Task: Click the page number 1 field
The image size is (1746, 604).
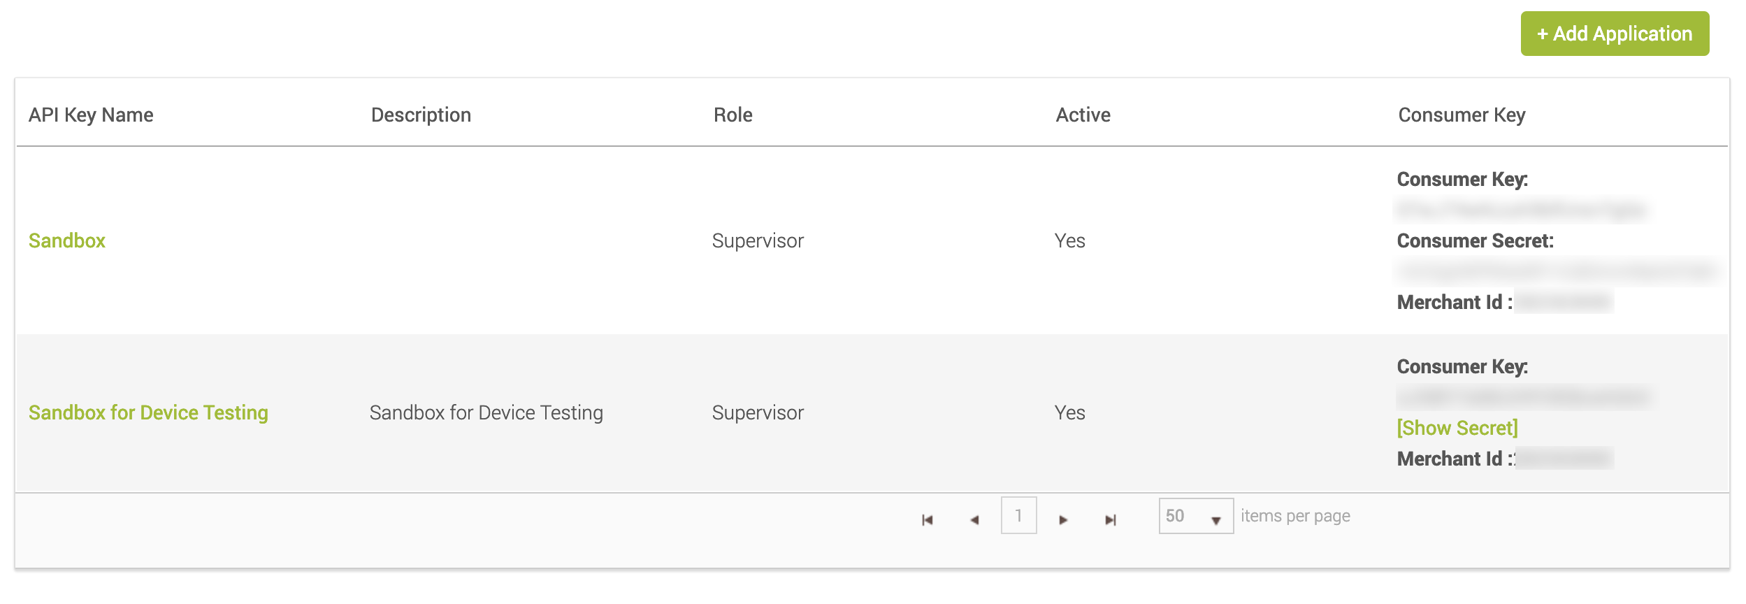Action: (1018, 516)
